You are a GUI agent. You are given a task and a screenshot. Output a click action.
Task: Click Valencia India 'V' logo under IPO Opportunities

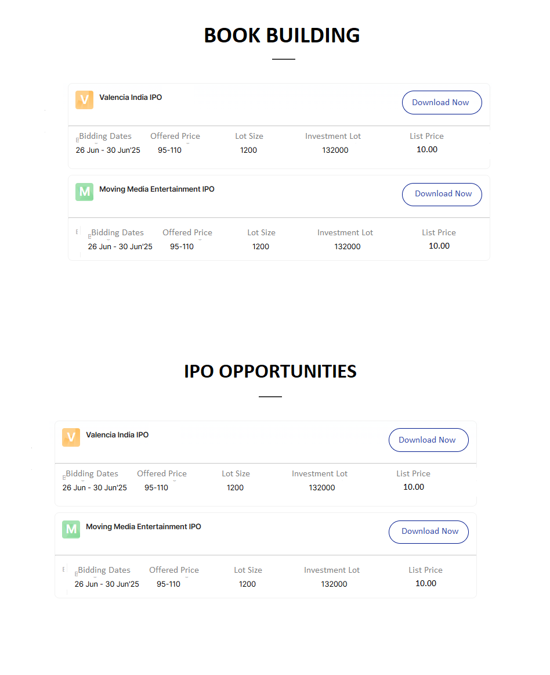pos(71,437)
